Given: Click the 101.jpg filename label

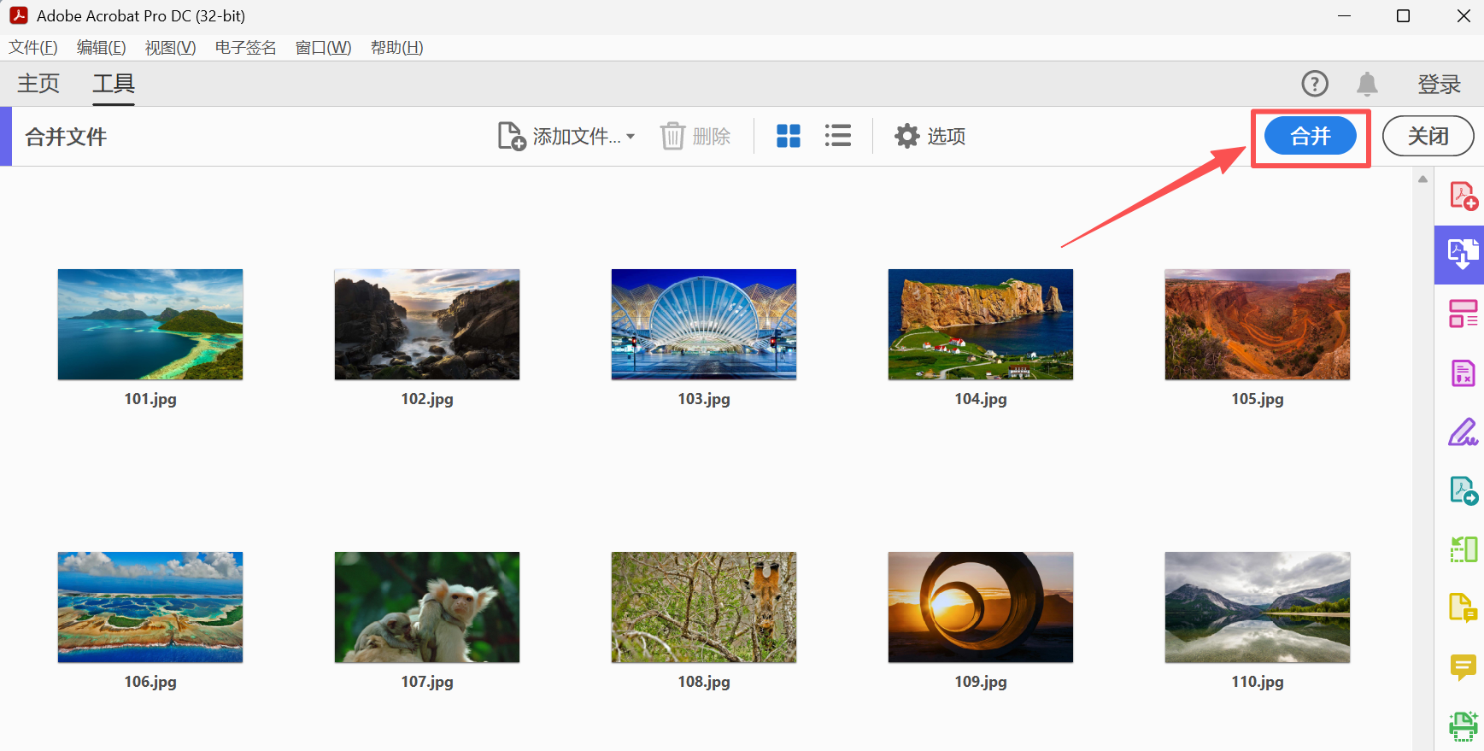Looking at the screenshot, I should coord(150,399).
